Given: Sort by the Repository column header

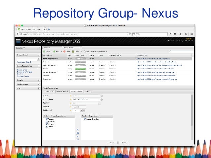Looking at the screenshot, I should [x=55, y=55].
